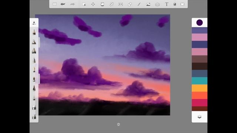
Task: Select the Flood Fill bucket tool
Action: (x=102, y=4)
